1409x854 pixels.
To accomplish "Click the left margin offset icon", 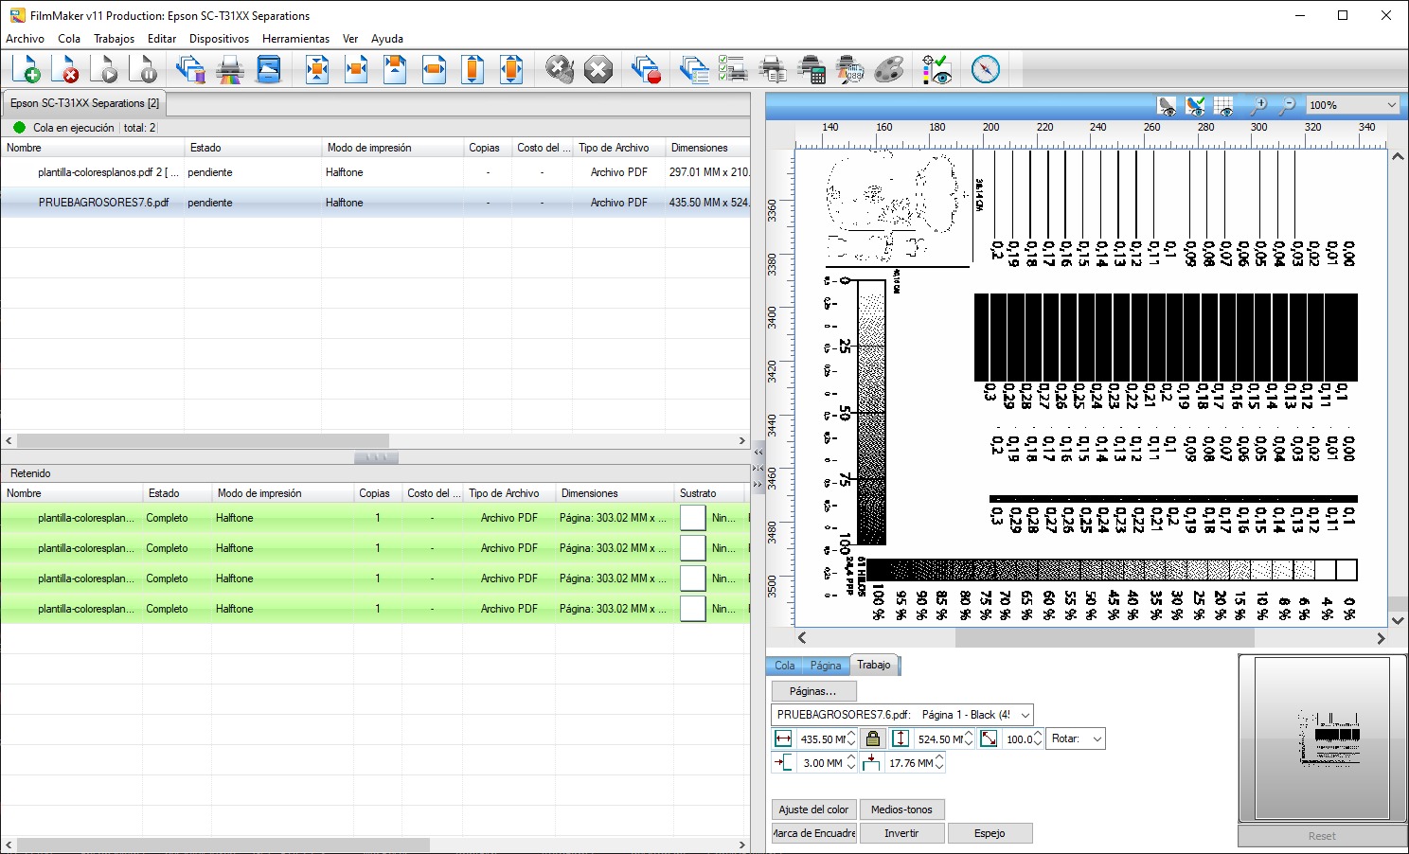I will (x=783, y=762).
